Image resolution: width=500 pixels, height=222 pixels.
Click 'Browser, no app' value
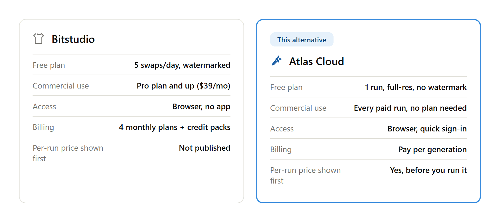point(201,107)
